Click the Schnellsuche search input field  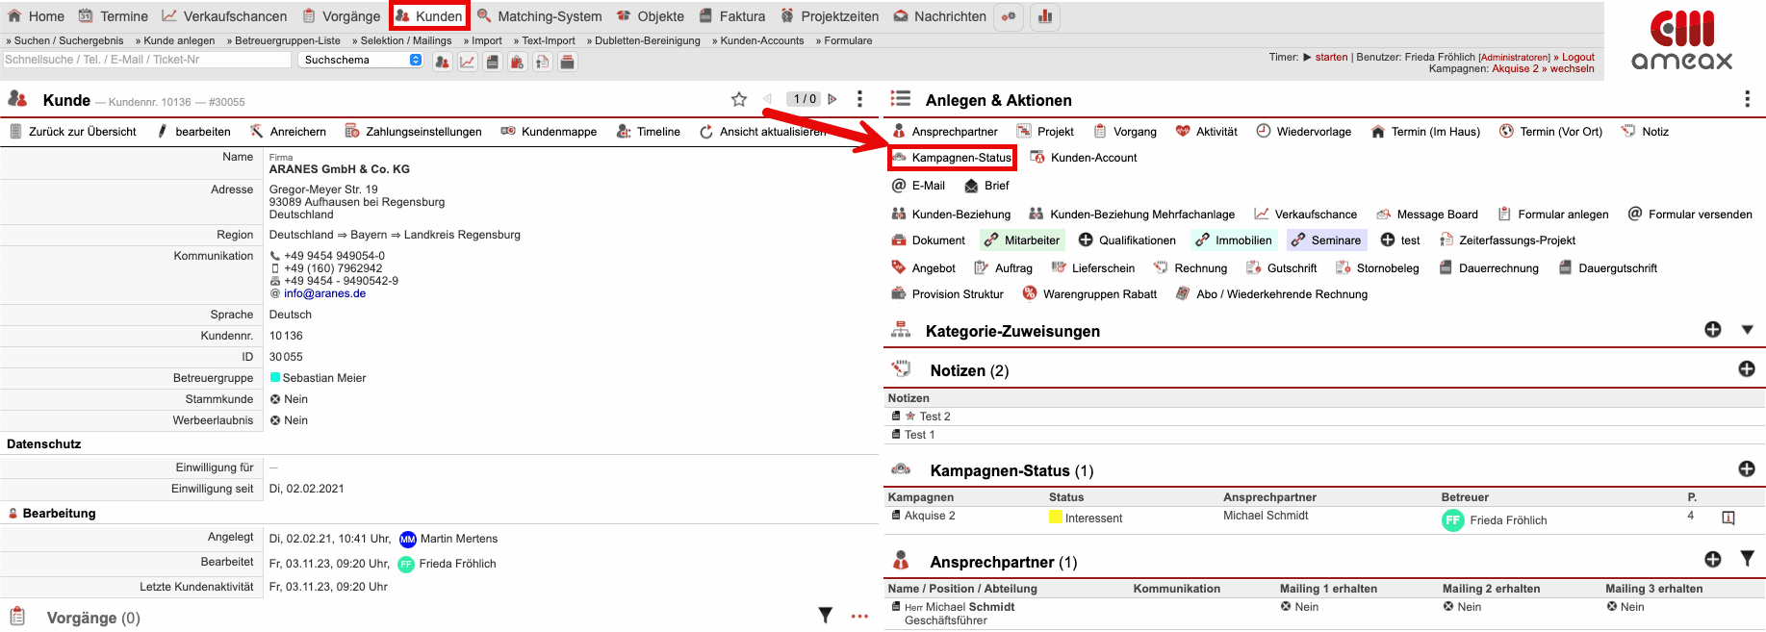[x=146, y=60]
